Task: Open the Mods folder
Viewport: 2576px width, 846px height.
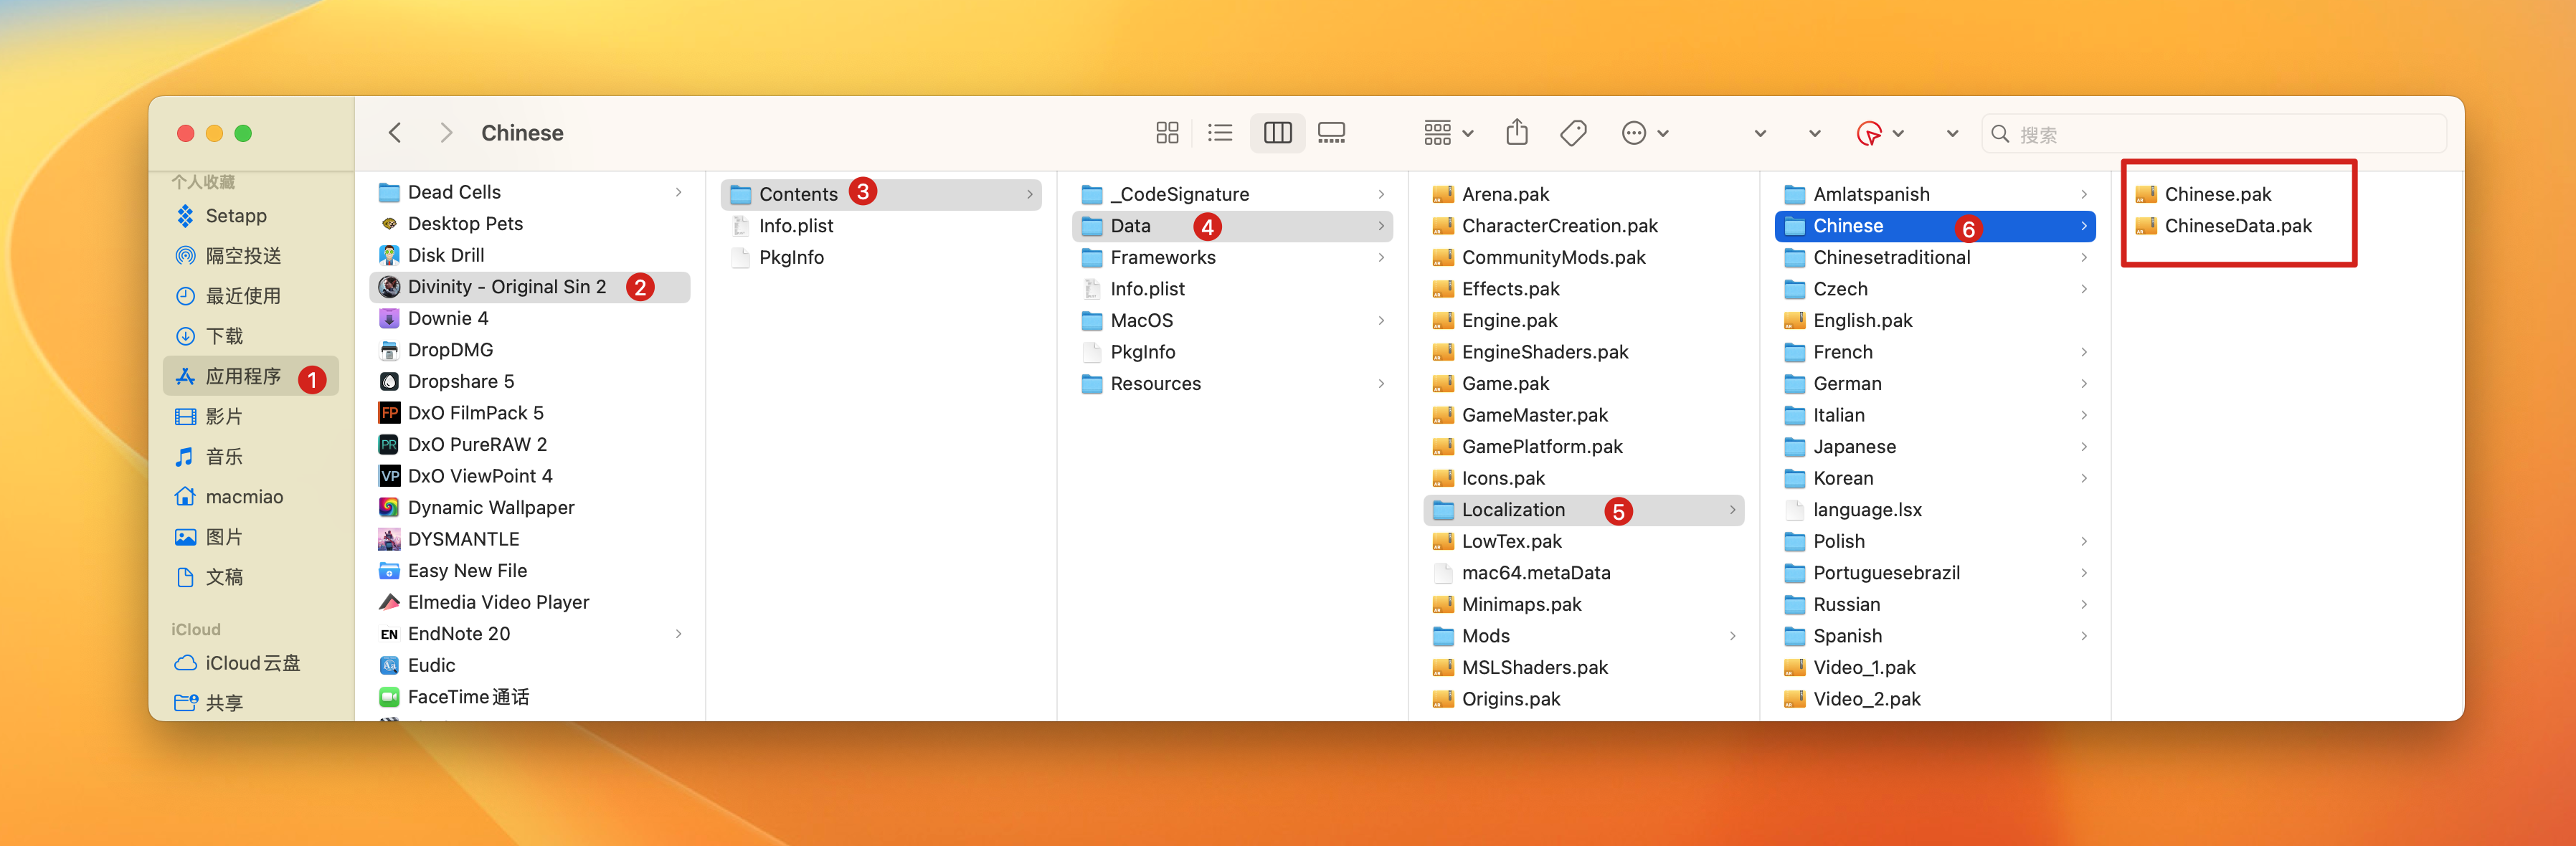Action: tap(1485, 636)
